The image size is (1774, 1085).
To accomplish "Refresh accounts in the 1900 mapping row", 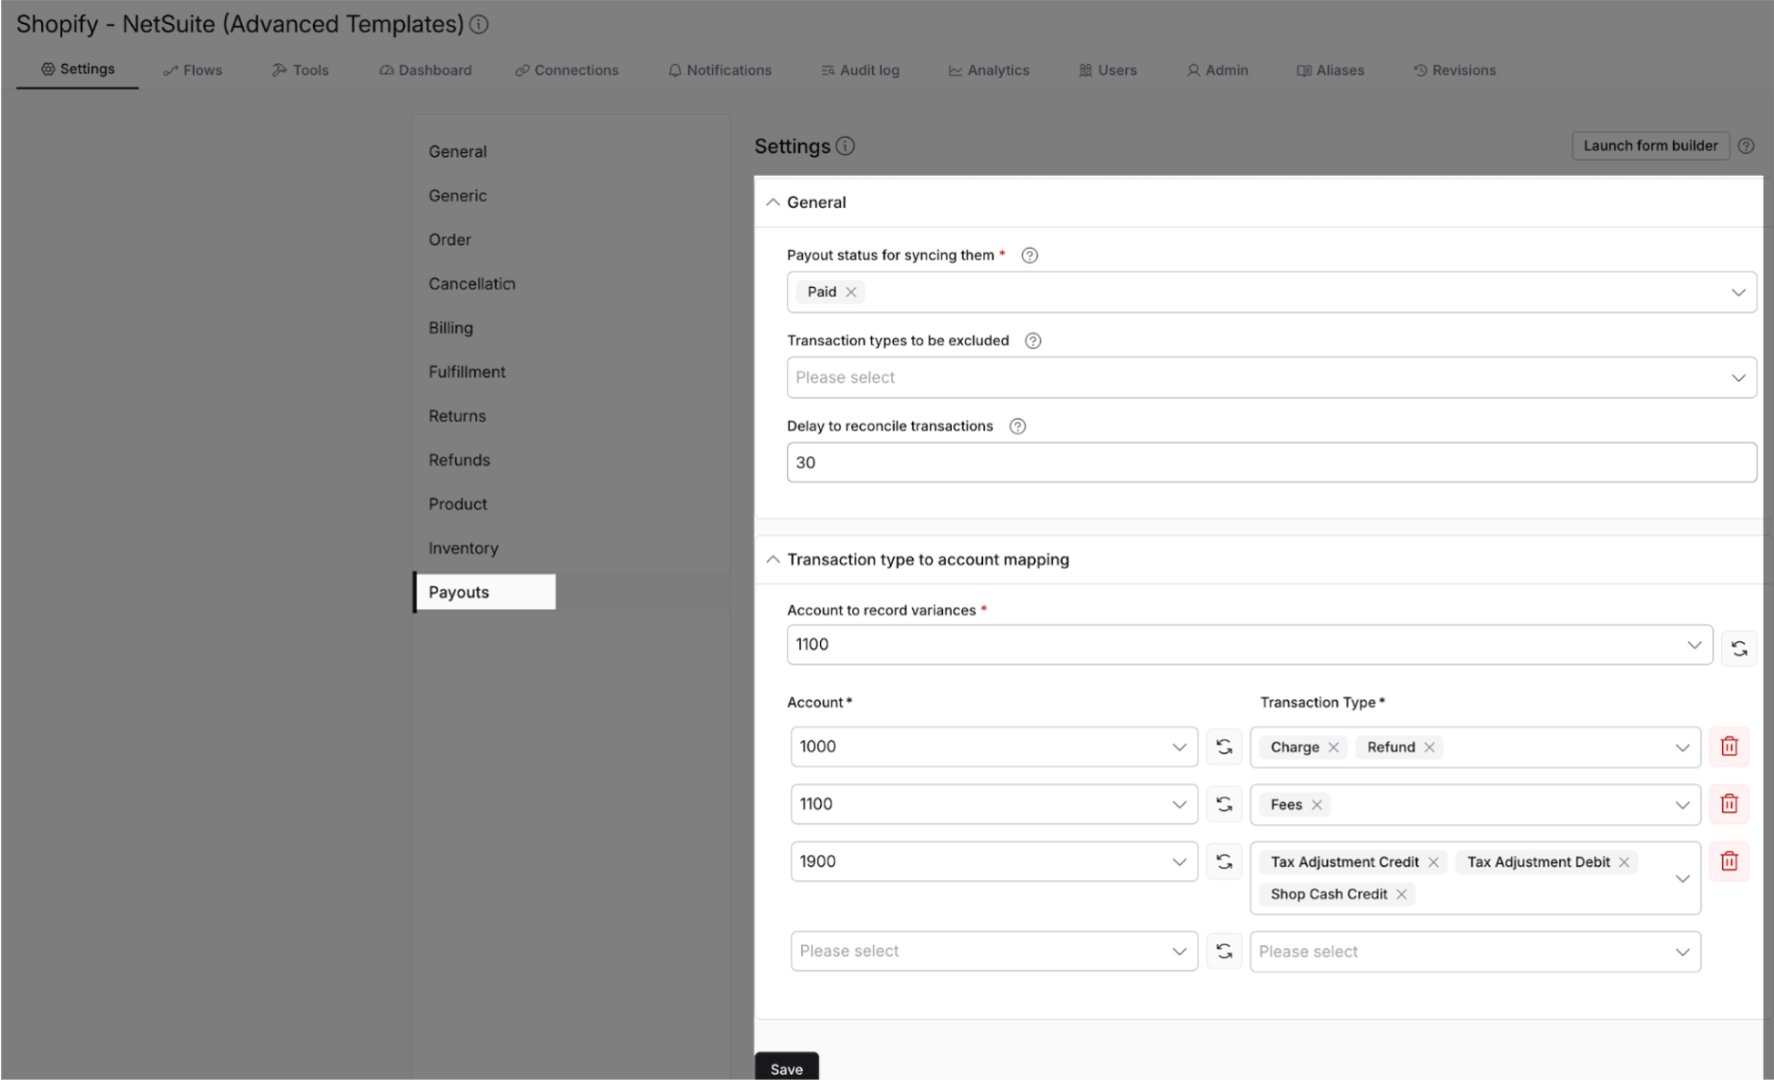I will pos(1224,861).
